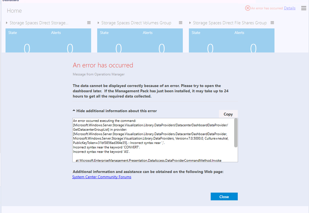309x213 pixels.
Task: Click State label in Storage tile
Action: pyautogui.click(x=13, y=33)
